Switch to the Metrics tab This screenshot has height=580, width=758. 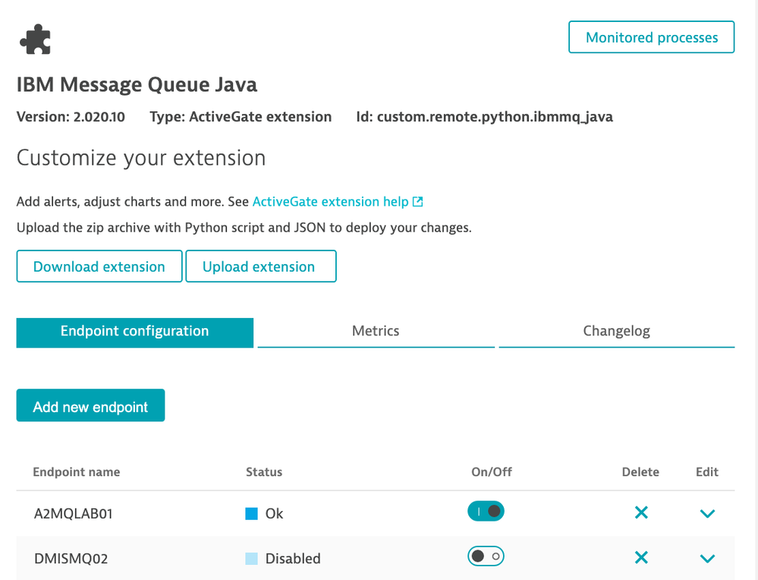pos(376,332)
